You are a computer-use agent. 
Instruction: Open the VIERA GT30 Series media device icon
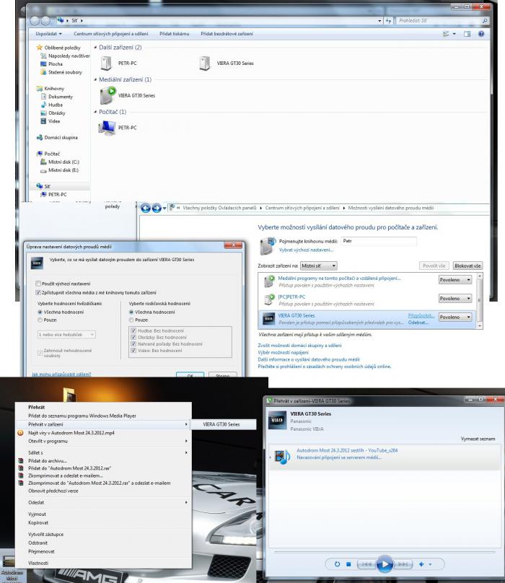pyautogui.click(x=108, y=95)
